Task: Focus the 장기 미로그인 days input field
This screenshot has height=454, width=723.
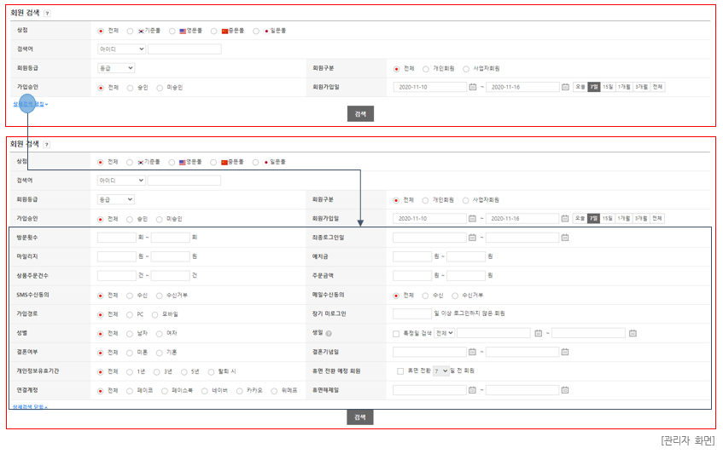Action: 412,313
